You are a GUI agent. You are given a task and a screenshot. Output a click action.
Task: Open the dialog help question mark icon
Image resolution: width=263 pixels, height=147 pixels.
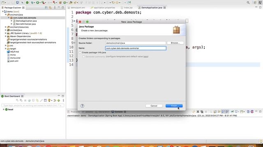(x=82, y=106)
